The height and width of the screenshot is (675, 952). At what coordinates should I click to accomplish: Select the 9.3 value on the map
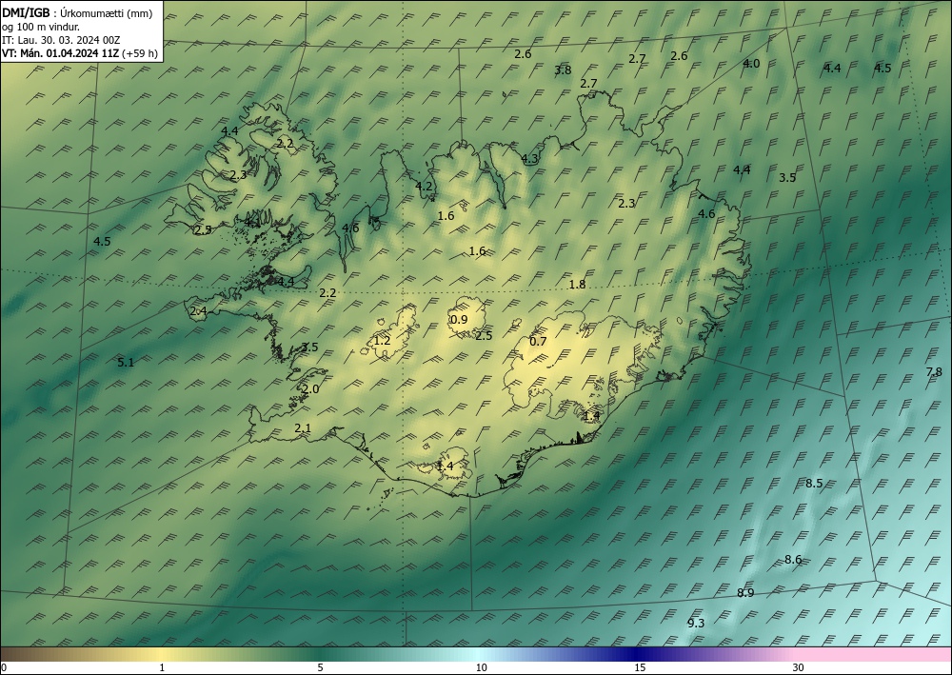click(696, 624)
